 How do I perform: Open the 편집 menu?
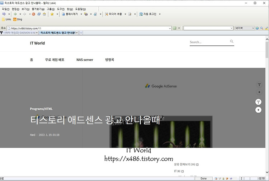16,9
